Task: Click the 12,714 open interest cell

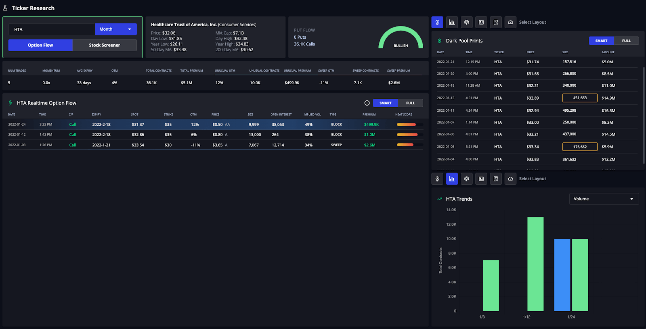Action: pyautogui.click(x=278, y=145)
